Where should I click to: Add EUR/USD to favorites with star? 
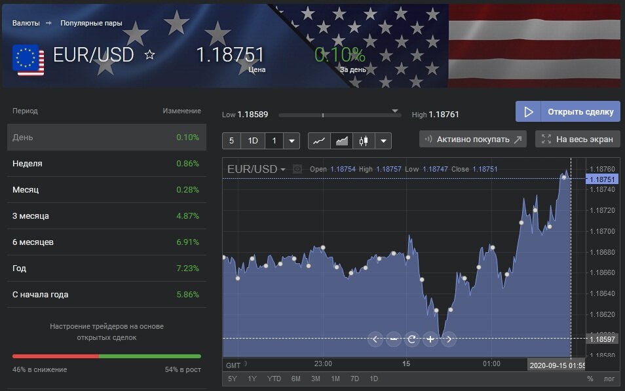click(x=149, y=54)
